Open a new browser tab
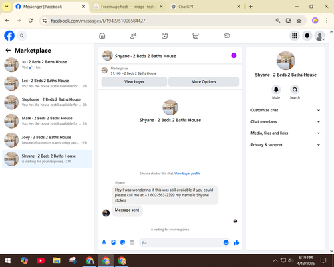The width and height of the screenshot is (334, 267). 251,7
